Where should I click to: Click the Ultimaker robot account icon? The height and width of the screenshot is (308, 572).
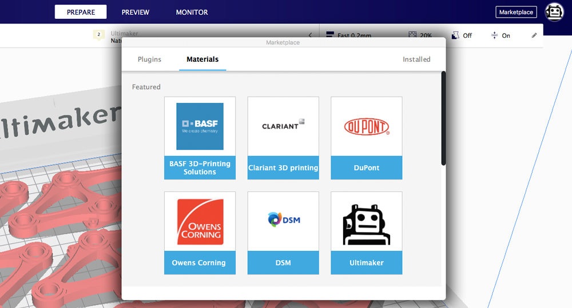554,12
